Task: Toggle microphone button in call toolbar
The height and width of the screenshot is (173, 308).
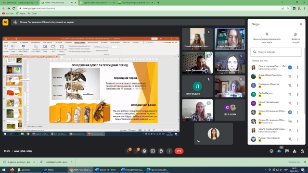Action: [x=128, y=151]
